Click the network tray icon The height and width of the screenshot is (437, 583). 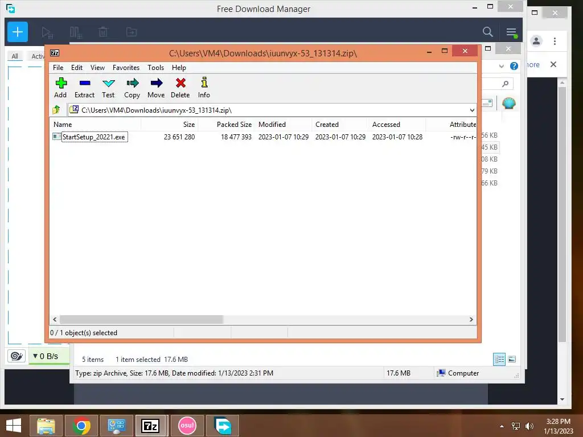[x=516, y=426]
